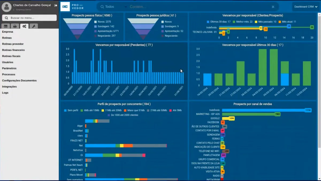Toggle the Sondagem: 9 funnel legend
The height and width of the screenshot is (181, 321).
[x=170, y=26]
